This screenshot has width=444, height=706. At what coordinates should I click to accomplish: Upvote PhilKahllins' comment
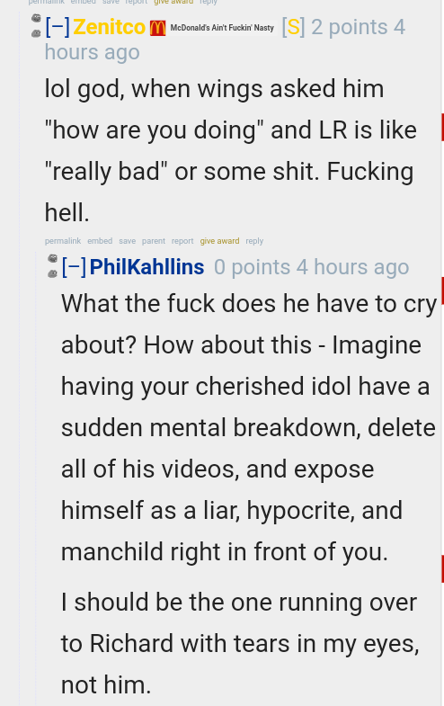(53, 258)
